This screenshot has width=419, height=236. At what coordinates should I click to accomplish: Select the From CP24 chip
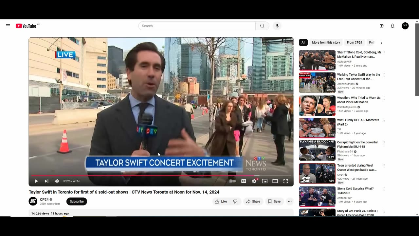pyautogui.click(x=355, y=43)
